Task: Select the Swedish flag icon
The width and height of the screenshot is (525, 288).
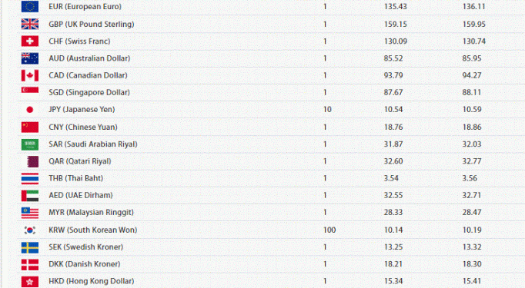Action: click(x=30, y=247)
